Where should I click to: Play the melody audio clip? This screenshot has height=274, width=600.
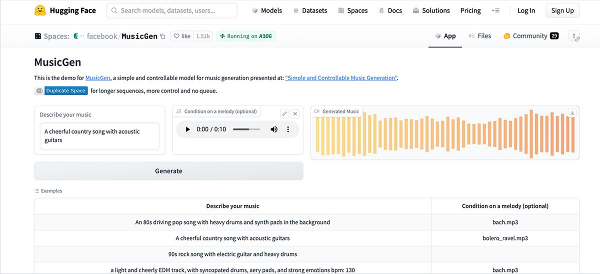point(187,129)
